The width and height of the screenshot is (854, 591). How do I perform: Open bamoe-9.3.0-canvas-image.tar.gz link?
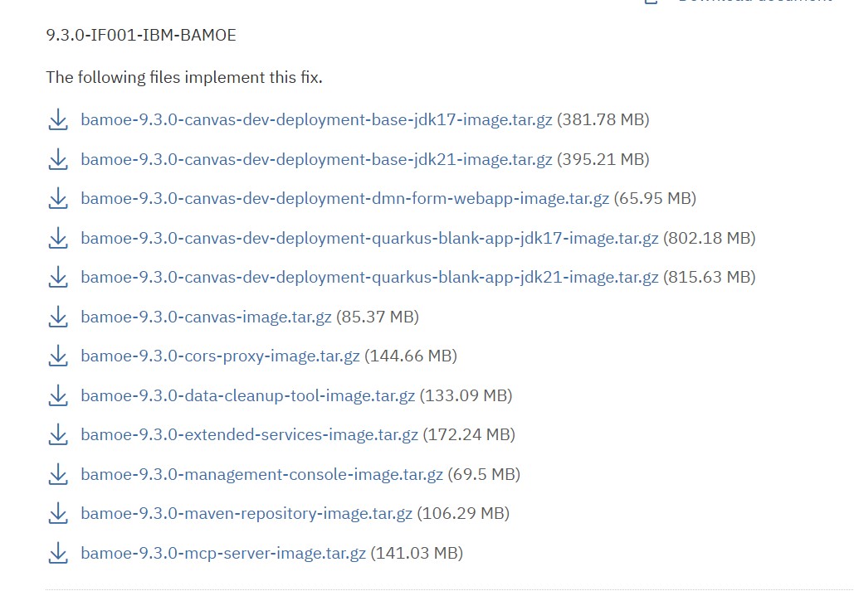206,317
